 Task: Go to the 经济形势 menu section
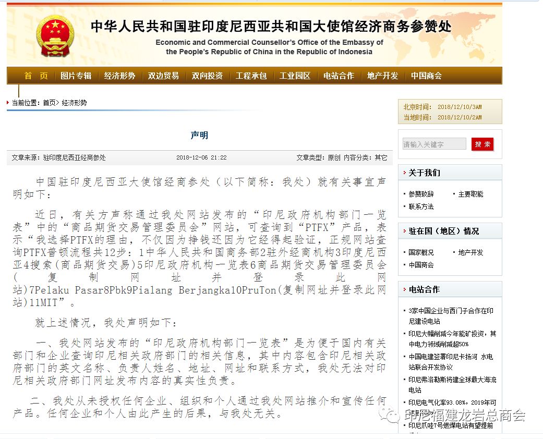tap(119, 76)
